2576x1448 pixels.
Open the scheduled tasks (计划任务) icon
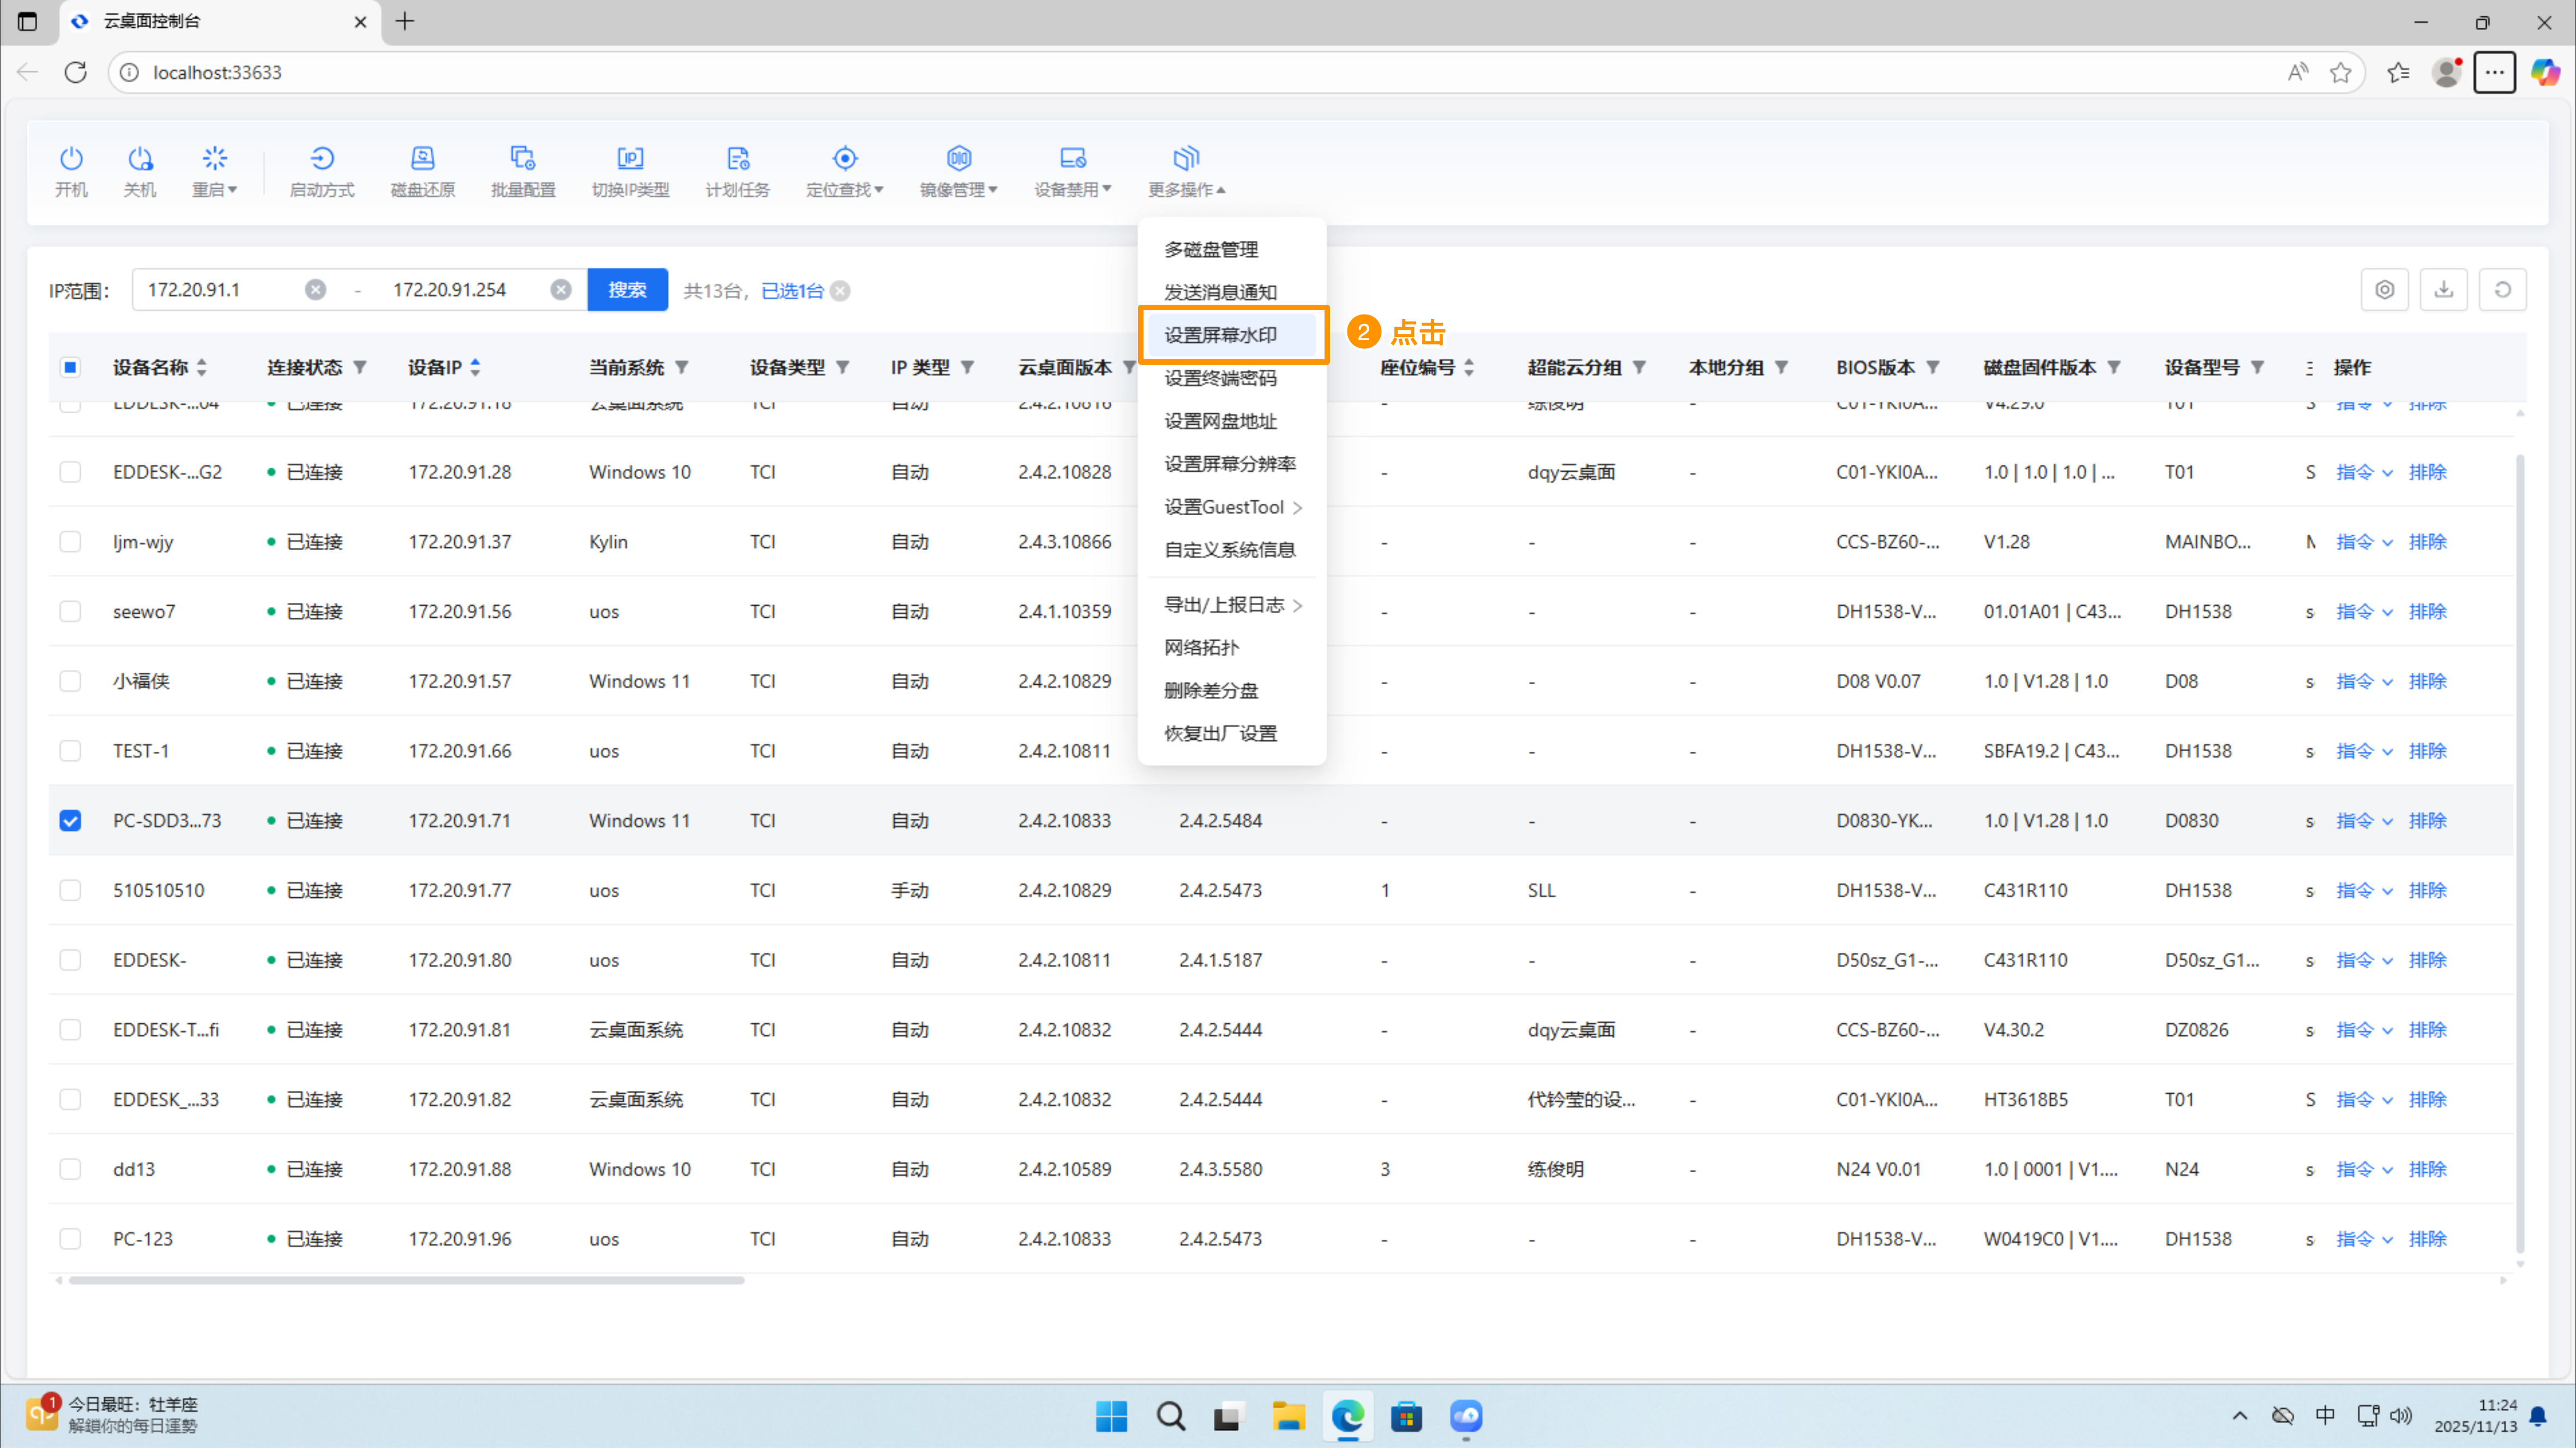(x=737, y=159)
